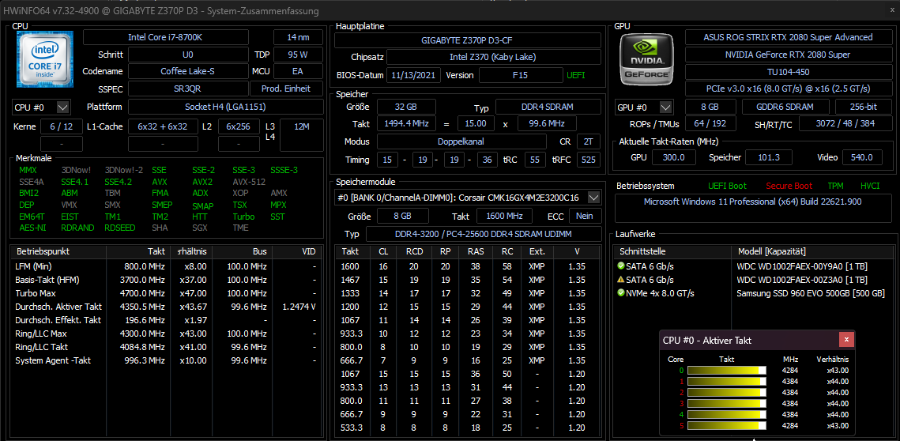Click the UEFI Boot indicator
Screen dimensions: 900x441
coord(727,186)
